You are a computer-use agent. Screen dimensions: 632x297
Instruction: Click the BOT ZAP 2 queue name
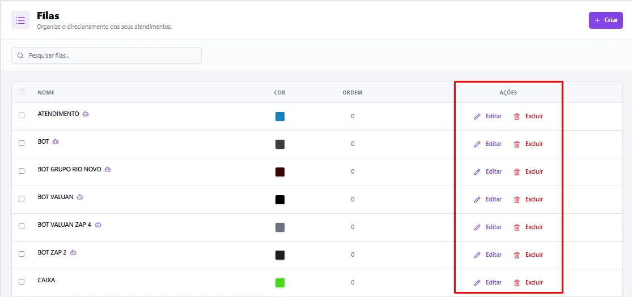click(52, 253)
